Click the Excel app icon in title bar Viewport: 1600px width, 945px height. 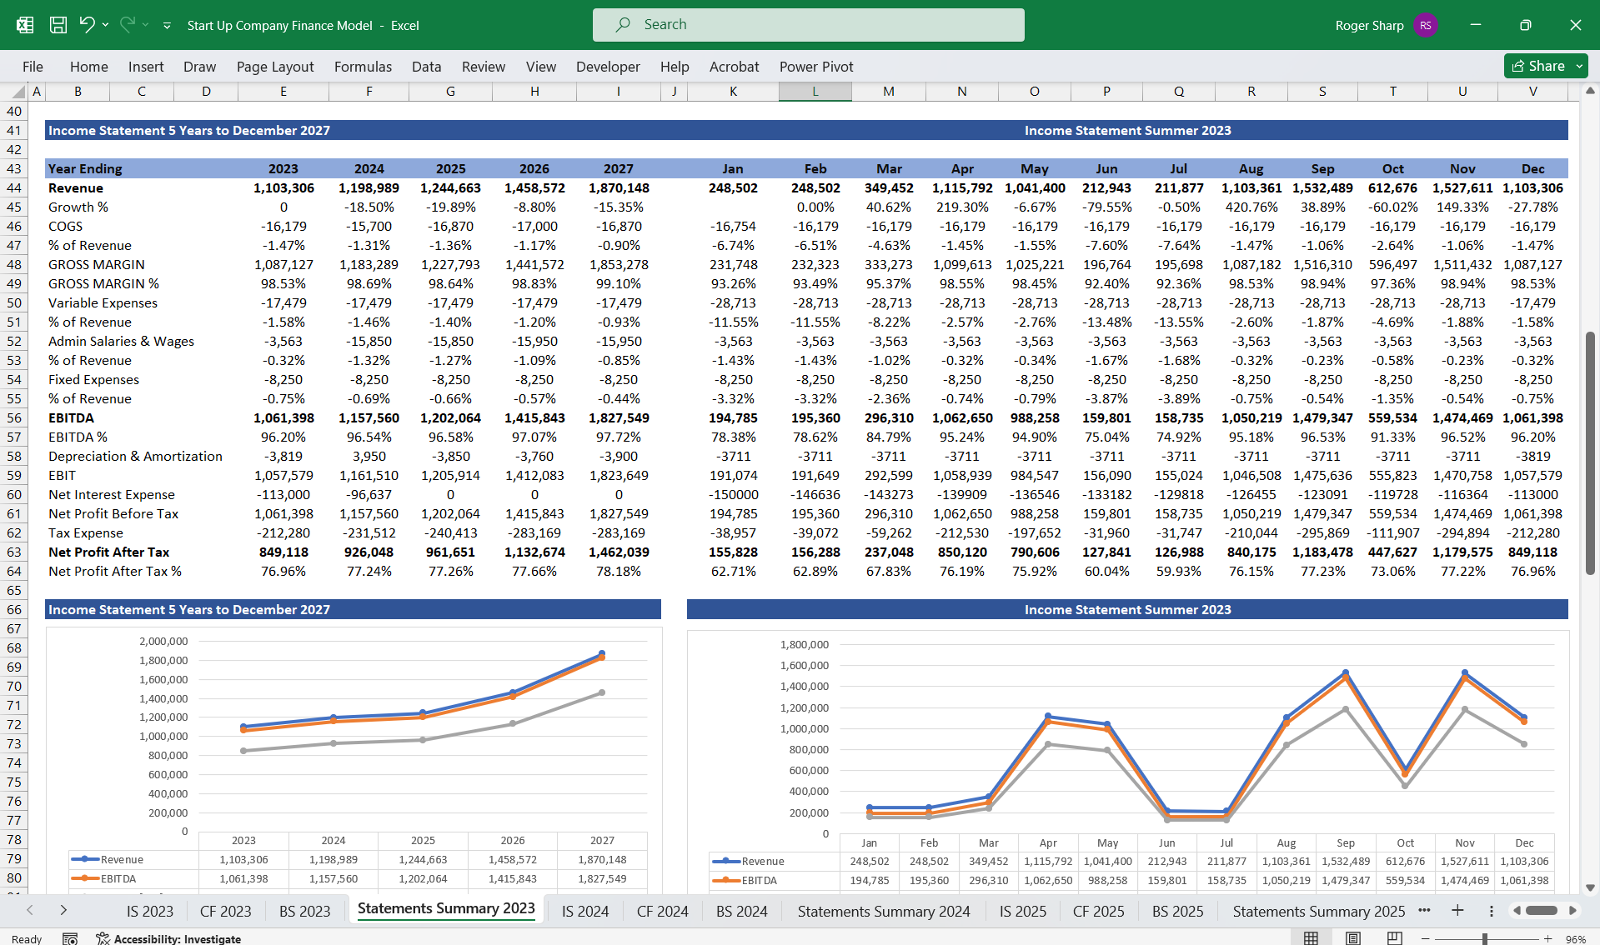pos(24,25)
